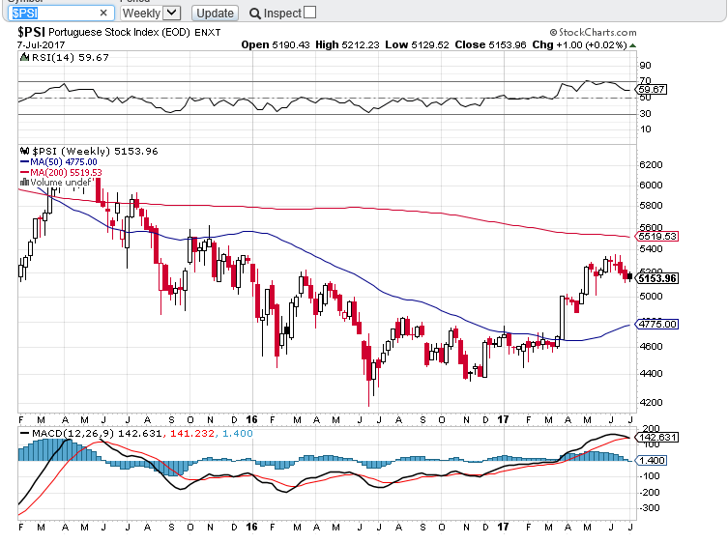The image size is (728, 543).
Task: Click the MA(200) 5519.53 legend
Action: tap(61, 172)
